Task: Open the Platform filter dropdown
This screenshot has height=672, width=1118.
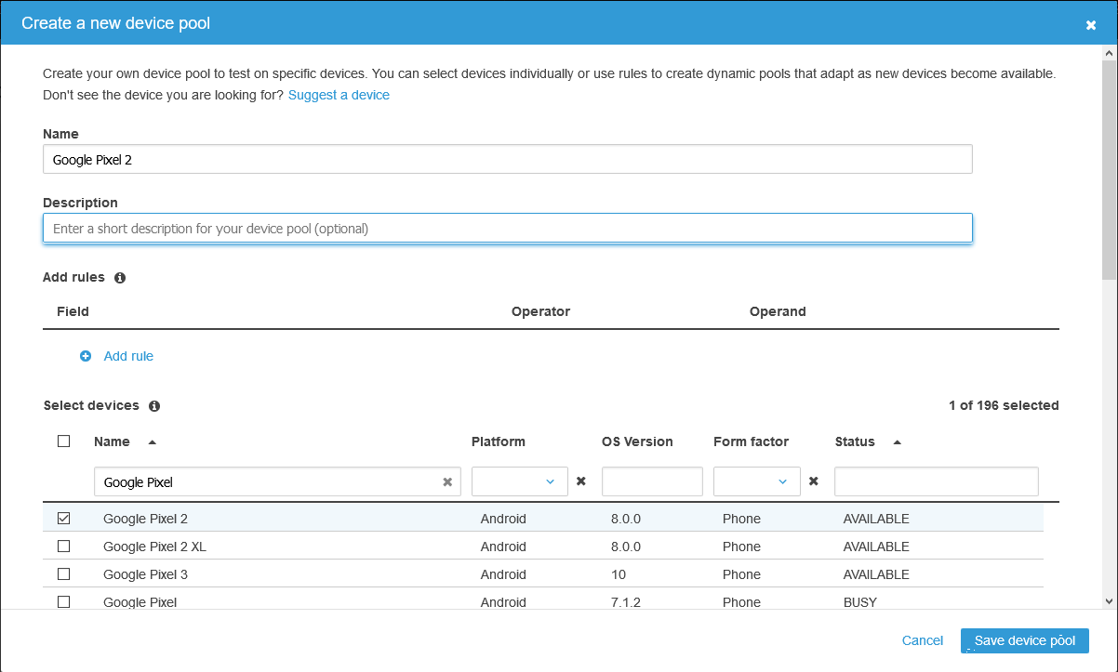Action: tap(519, 481)
